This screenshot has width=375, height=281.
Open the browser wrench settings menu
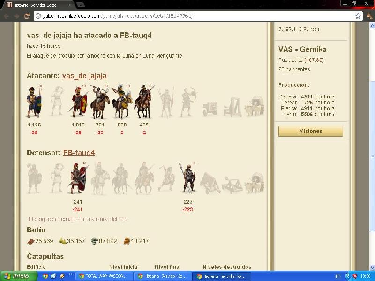(369, 16)
